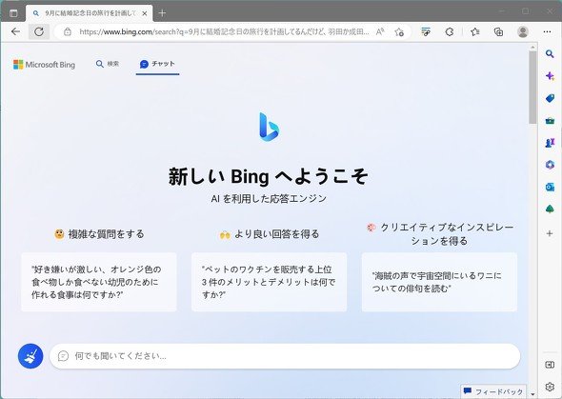Hide sidebar using the panel toggle icon

(550, 365)
